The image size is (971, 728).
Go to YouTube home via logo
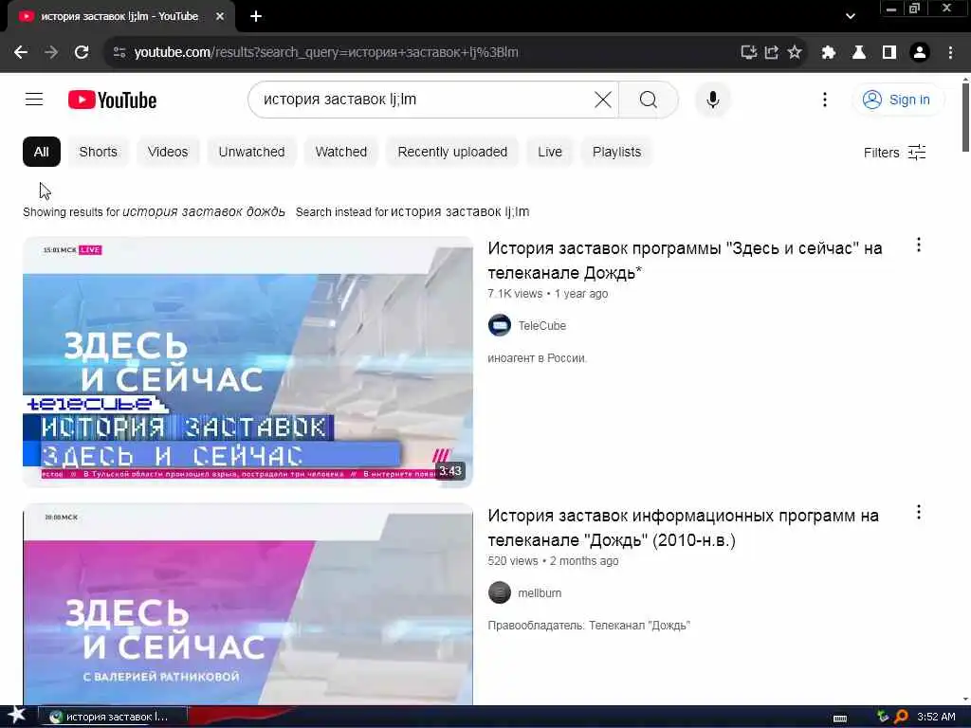point(112,100)
